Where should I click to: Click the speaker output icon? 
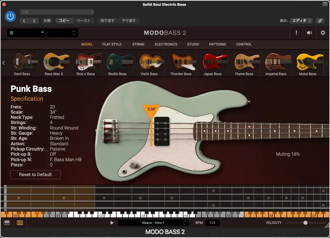[309, 33]
